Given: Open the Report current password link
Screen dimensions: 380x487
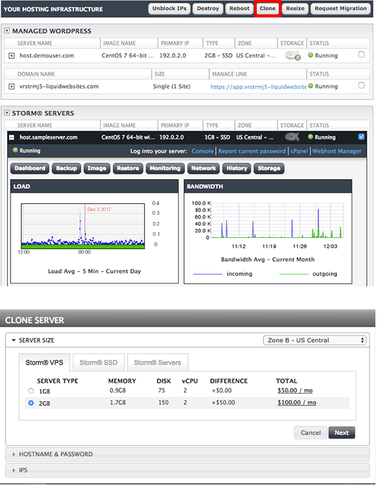Looking at the screenshot, I should click(x=252, y=151).
